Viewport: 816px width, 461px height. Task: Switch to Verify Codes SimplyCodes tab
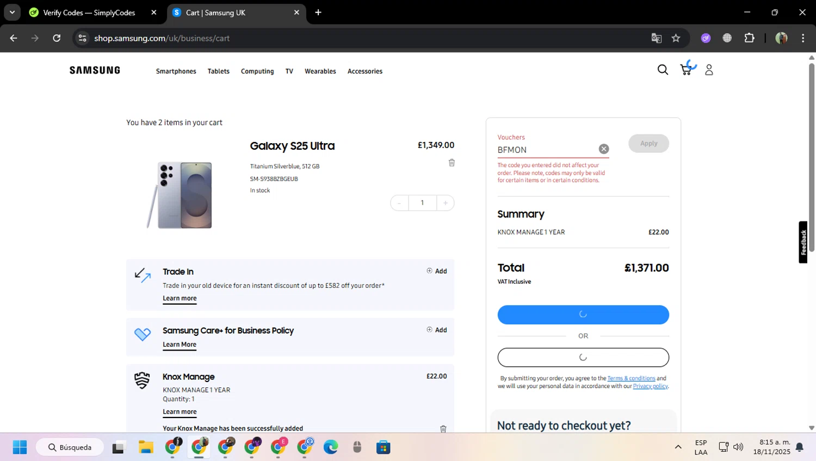pos(90,13)
